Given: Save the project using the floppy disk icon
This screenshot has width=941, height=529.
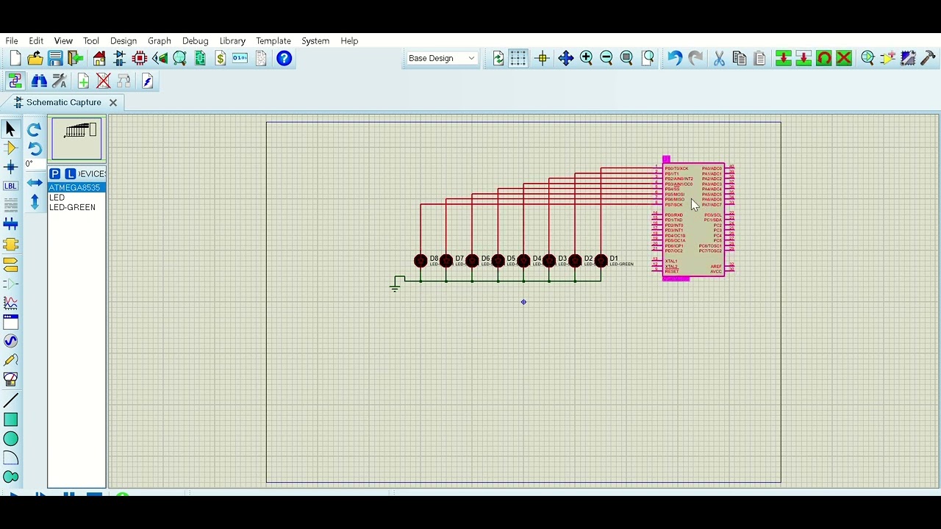Looking at the screenshot, I should (x=55, y=59).
